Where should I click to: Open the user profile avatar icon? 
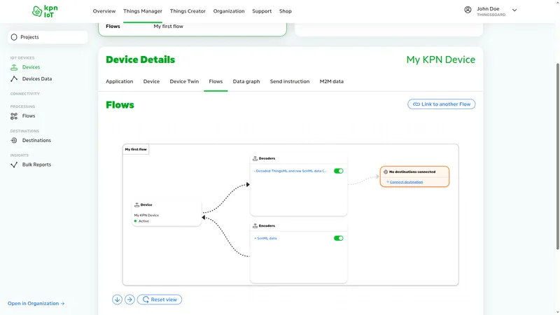pos(468,10)
